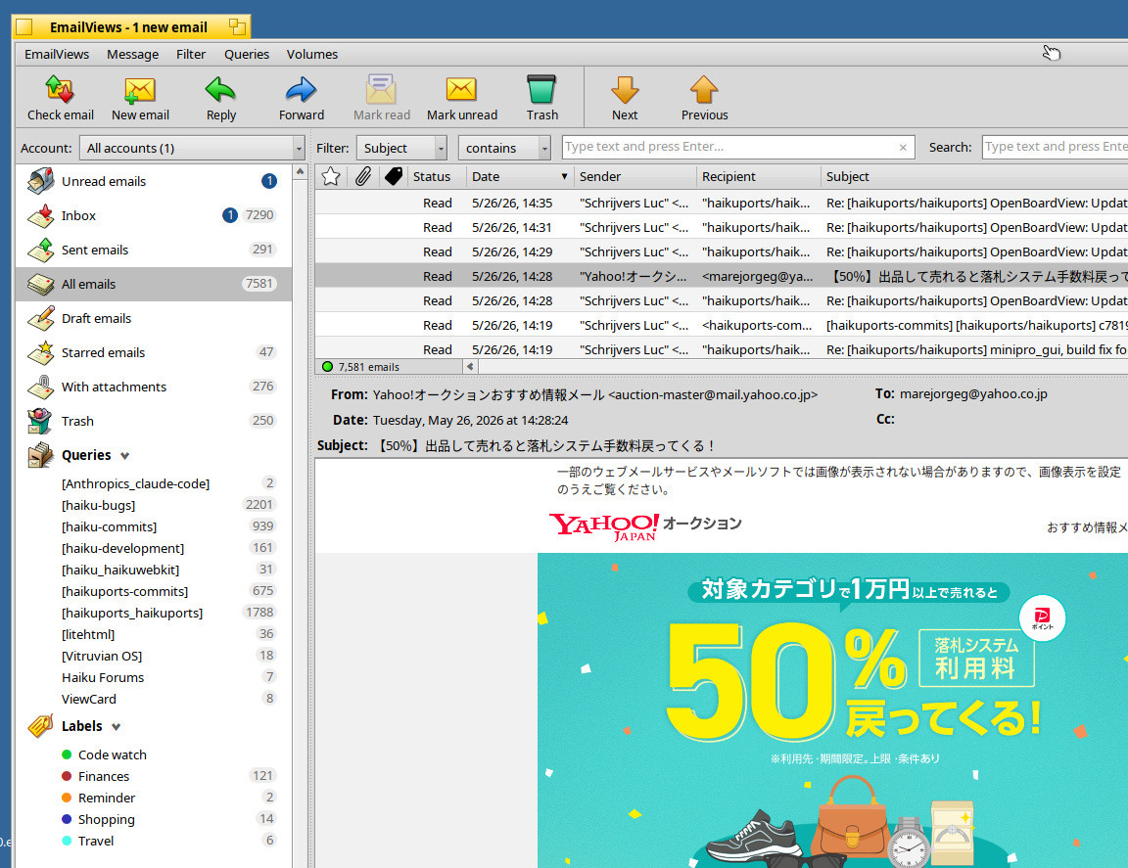
Task: Collapse the Queries section arrow
Action: point(125,456)
